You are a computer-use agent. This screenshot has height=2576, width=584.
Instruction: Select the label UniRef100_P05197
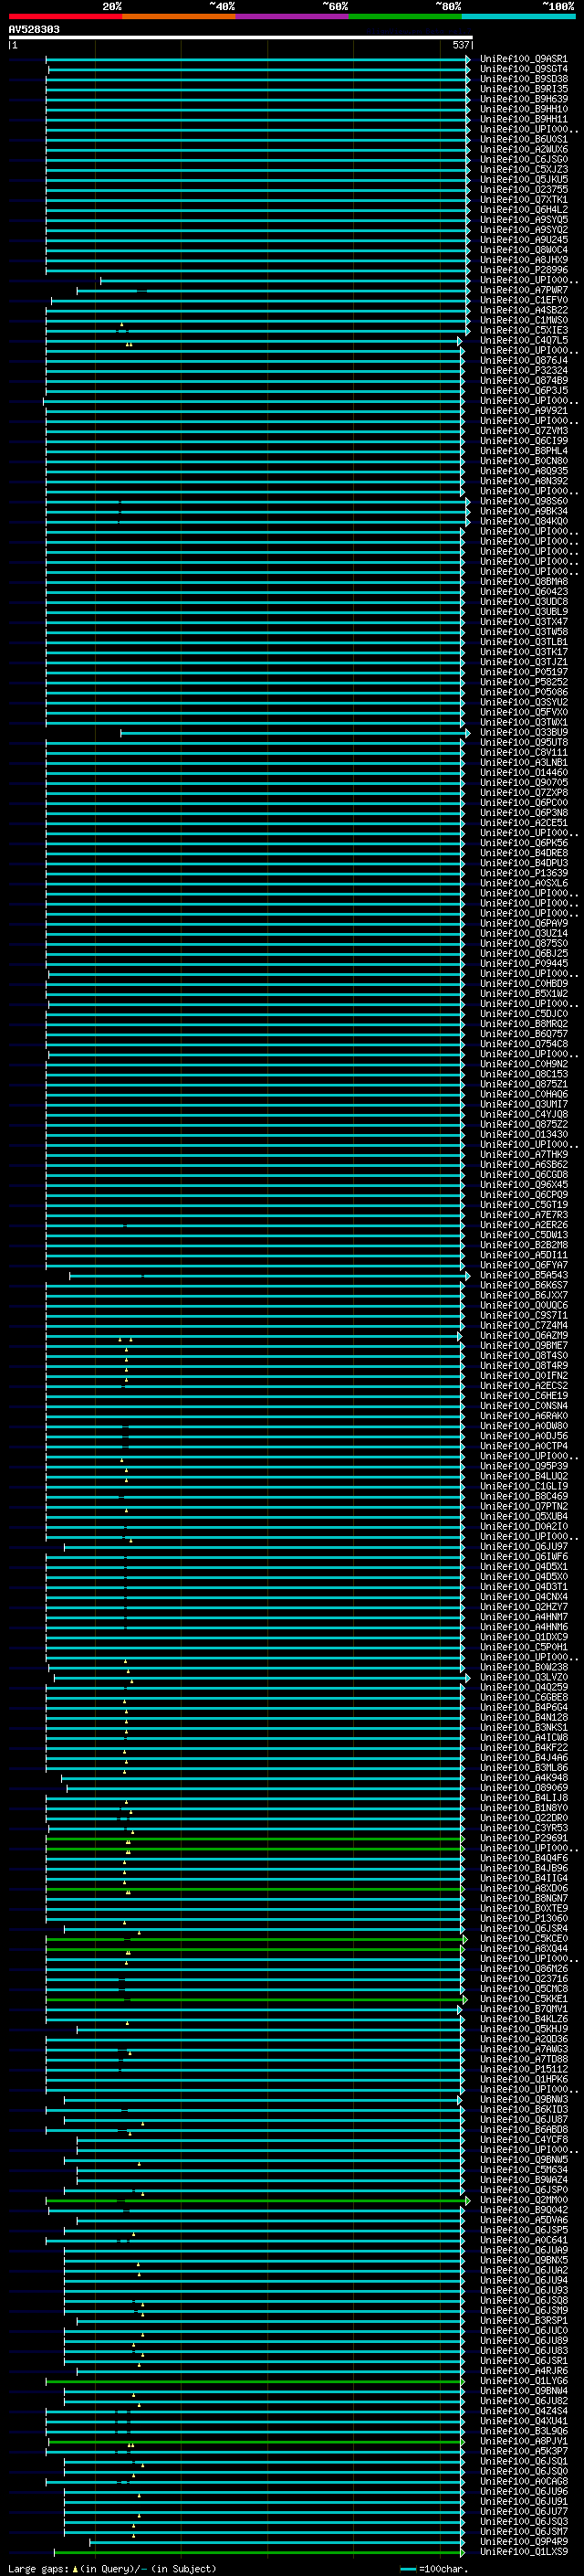[524, 672]
